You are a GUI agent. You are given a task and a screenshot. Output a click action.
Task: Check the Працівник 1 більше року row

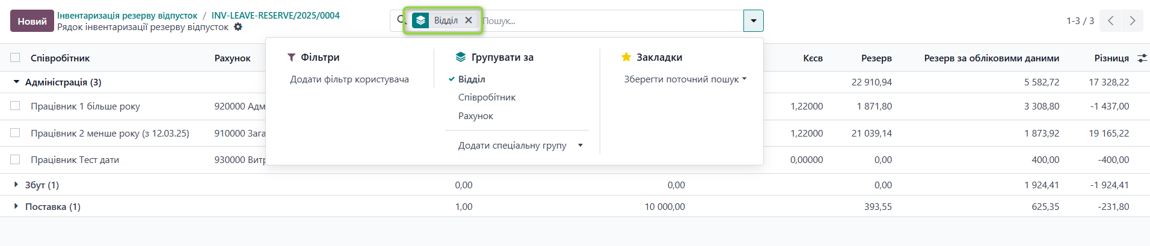pyautogui.click(x=15, y=106)
